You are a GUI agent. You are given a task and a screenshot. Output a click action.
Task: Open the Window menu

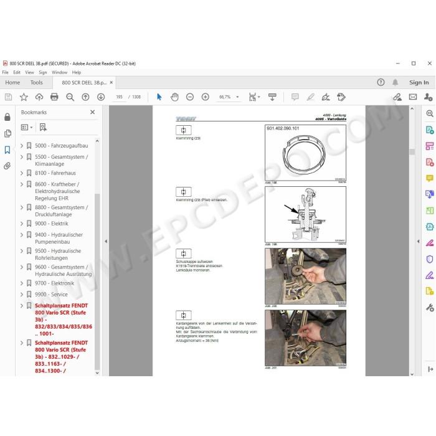click(60, 72)
